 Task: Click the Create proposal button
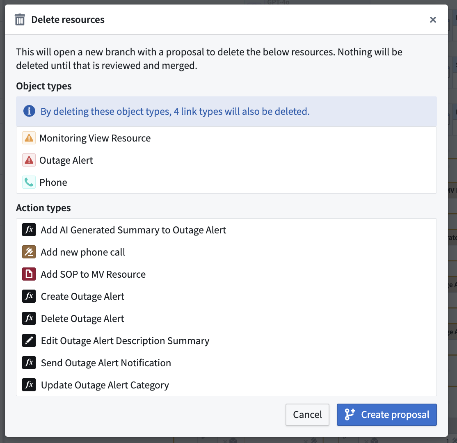[x=386, y=415]
